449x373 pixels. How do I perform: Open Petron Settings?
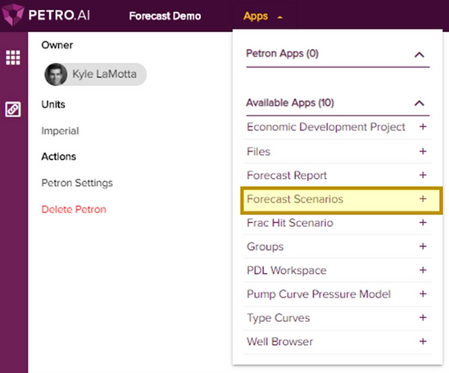click(x=77, y=183)
